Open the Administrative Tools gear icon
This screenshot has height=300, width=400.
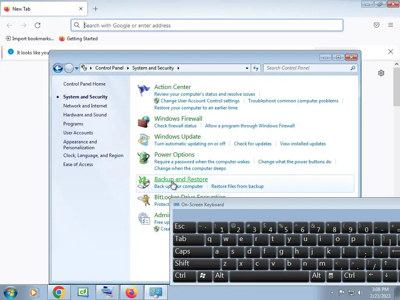(x=144, y=219)
